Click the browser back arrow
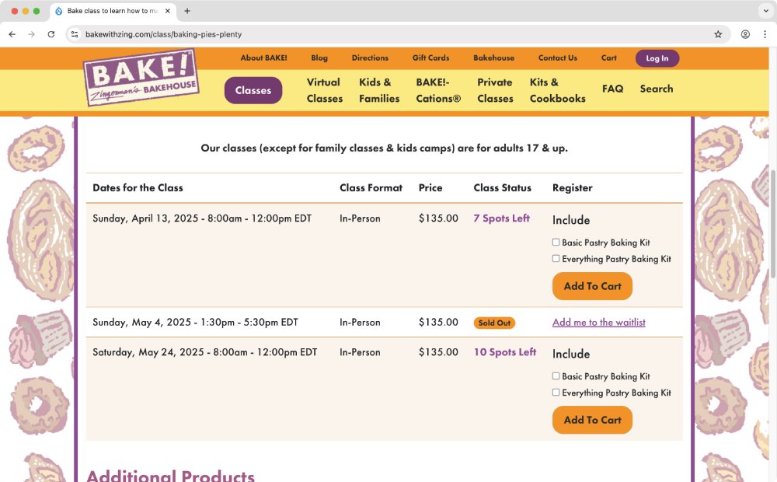 point(12,34)
